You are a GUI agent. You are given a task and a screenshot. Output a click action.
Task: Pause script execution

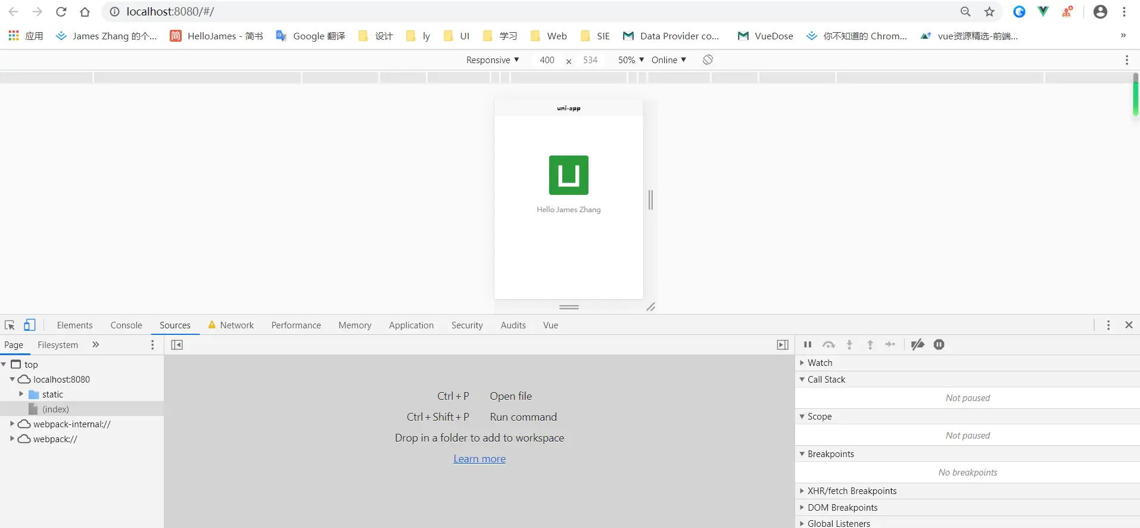[808, 344]
